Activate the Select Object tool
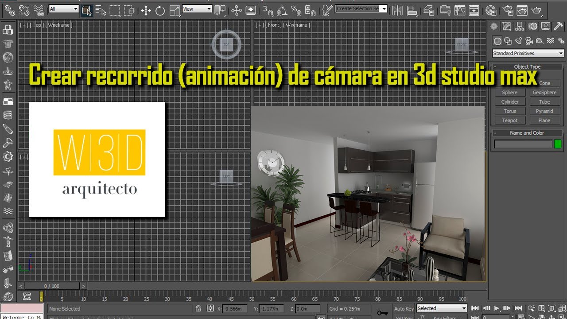Image resolution: width=567 pixels, height=319 pixels. coord(87,10)
